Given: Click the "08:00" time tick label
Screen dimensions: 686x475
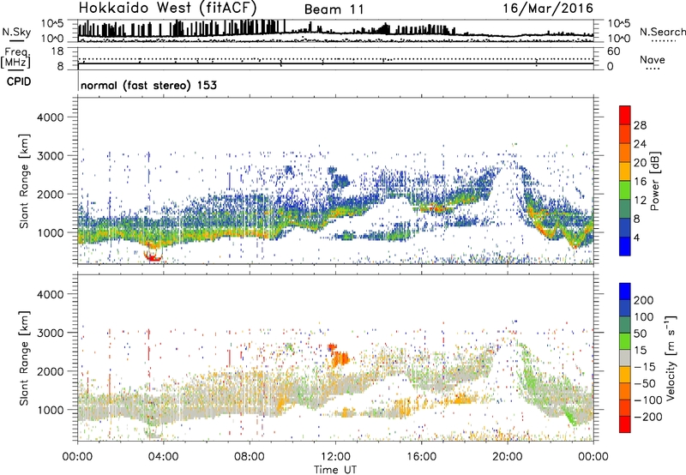Looking at the screenshot, I should click(x=250, y=457).
